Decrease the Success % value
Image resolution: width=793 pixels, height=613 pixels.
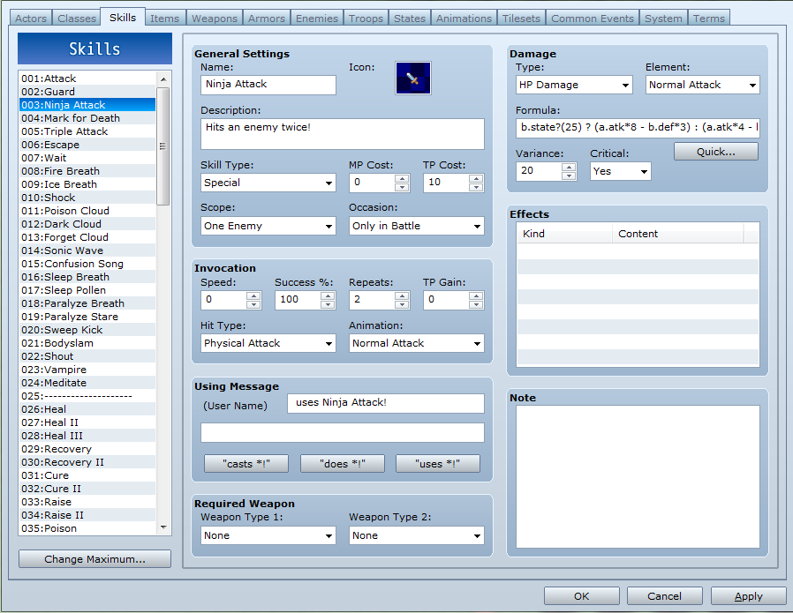click(x=328, y=304)
